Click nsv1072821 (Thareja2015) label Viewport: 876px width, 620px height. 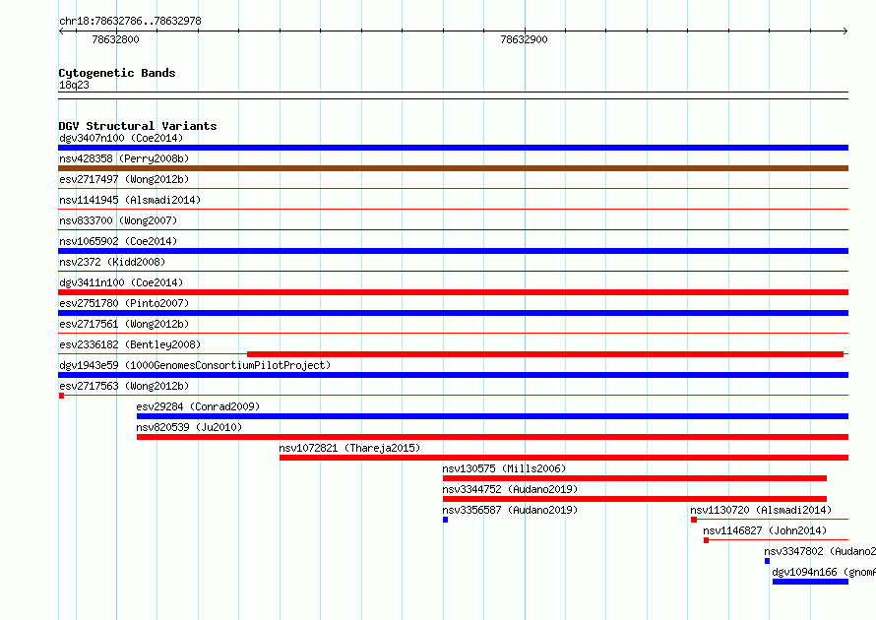(x=349, y=448)
